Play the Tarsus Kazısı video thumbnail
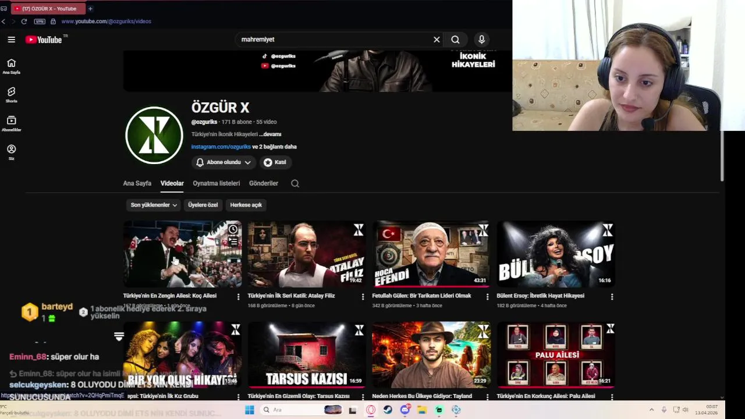 click(x=307, y=355)
